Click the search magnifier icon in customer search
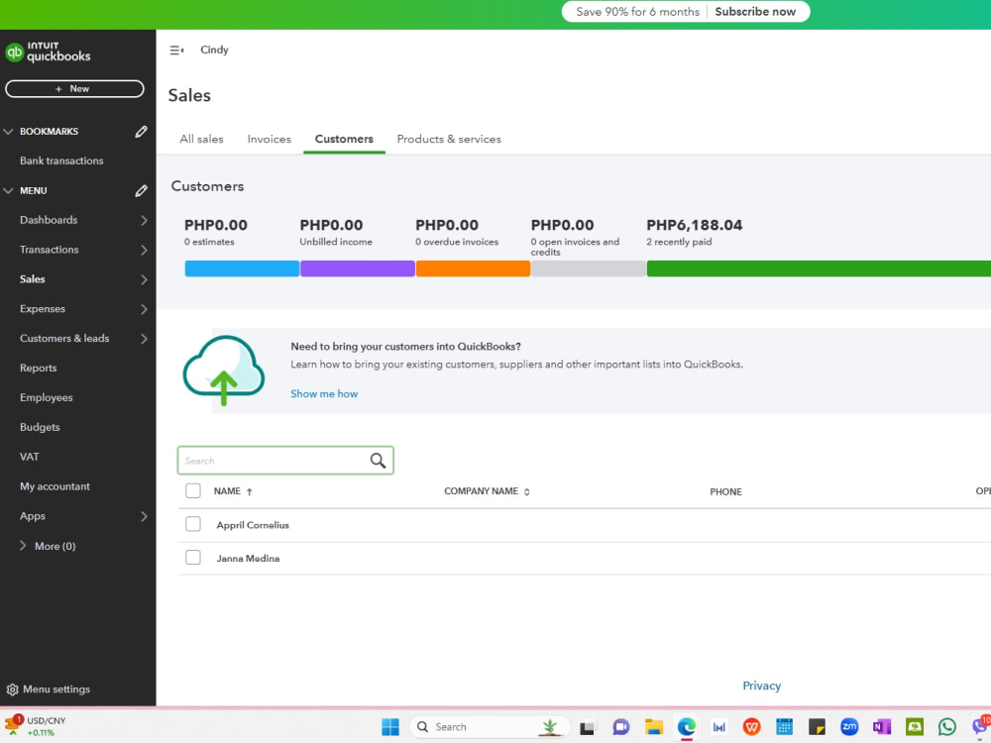This screenshot has width=991, height=743. point(378,461)
